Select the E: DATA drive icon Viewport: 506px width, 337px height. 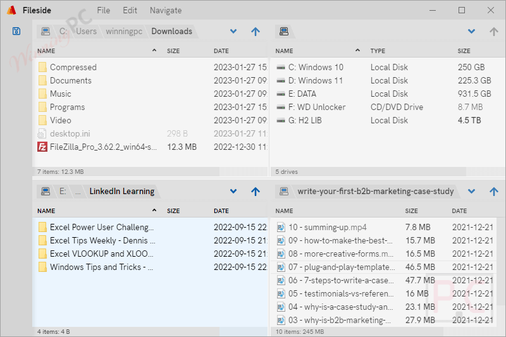pos(281,94)
